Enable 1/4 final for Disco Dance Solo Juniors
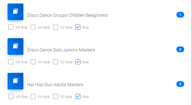Viewport: 192px width, 105px height. (33, 62)
